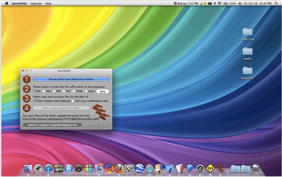This screenshot has height=177, width=282.
Task: Open the blue gem app in dock
Action: click(x=190, y=169)
